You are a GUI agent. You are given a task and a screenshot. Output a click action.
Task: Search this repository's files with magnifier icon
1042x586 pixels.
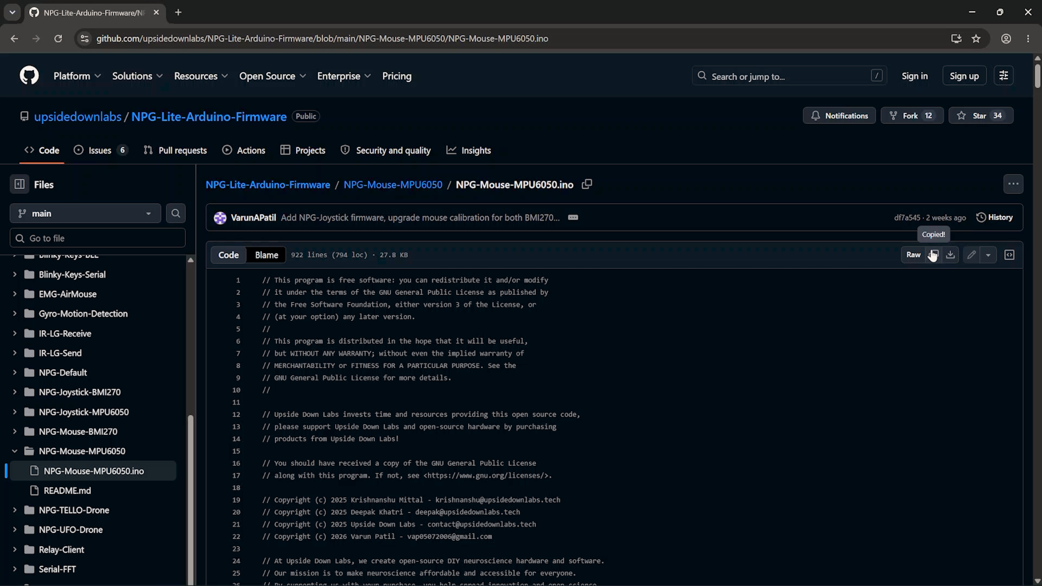point(175,213)
